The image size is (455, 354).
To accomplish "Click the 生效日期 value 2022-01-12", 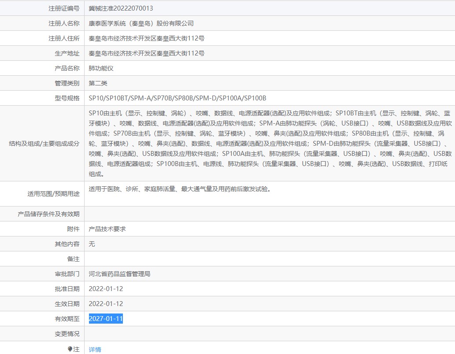I will point(106,304).
